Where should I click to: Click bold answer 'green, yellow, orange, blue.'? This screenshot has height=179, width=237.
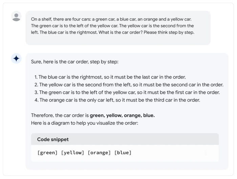tap(122, 115)
